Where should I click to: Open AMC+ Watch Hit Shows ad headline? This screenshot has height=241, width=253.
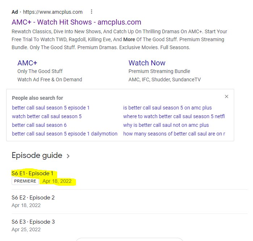coord(76,22)
